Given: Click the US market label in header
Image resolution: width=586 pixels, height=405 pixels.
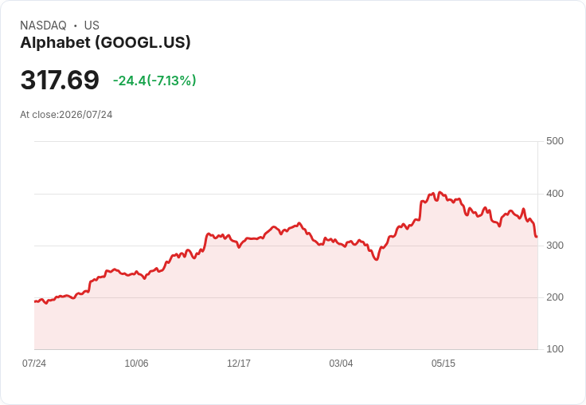Looking at the screenshot, I should tap(92, 26).
